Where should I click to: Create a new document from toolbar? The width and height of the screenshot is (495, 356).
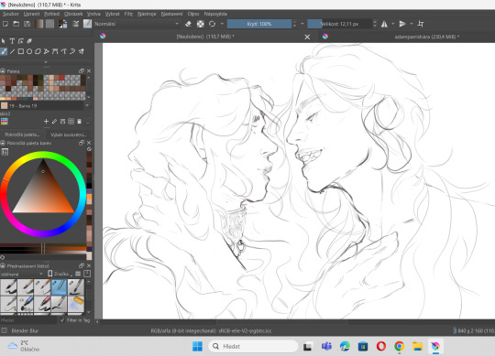click(5, 24)
